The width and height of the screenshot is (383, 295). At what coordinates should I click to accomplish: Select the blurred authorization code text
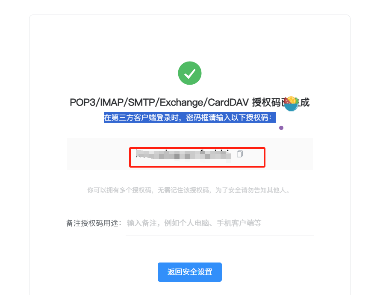pyautogui.click(x=183, y=155)
